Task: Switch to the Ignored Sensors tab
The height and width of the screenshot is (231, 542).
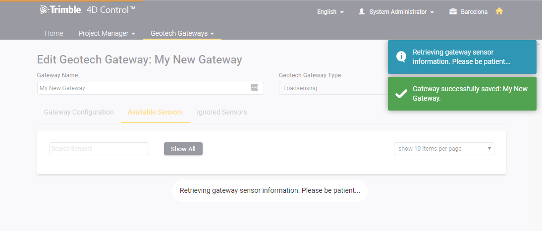Action: 222,112
